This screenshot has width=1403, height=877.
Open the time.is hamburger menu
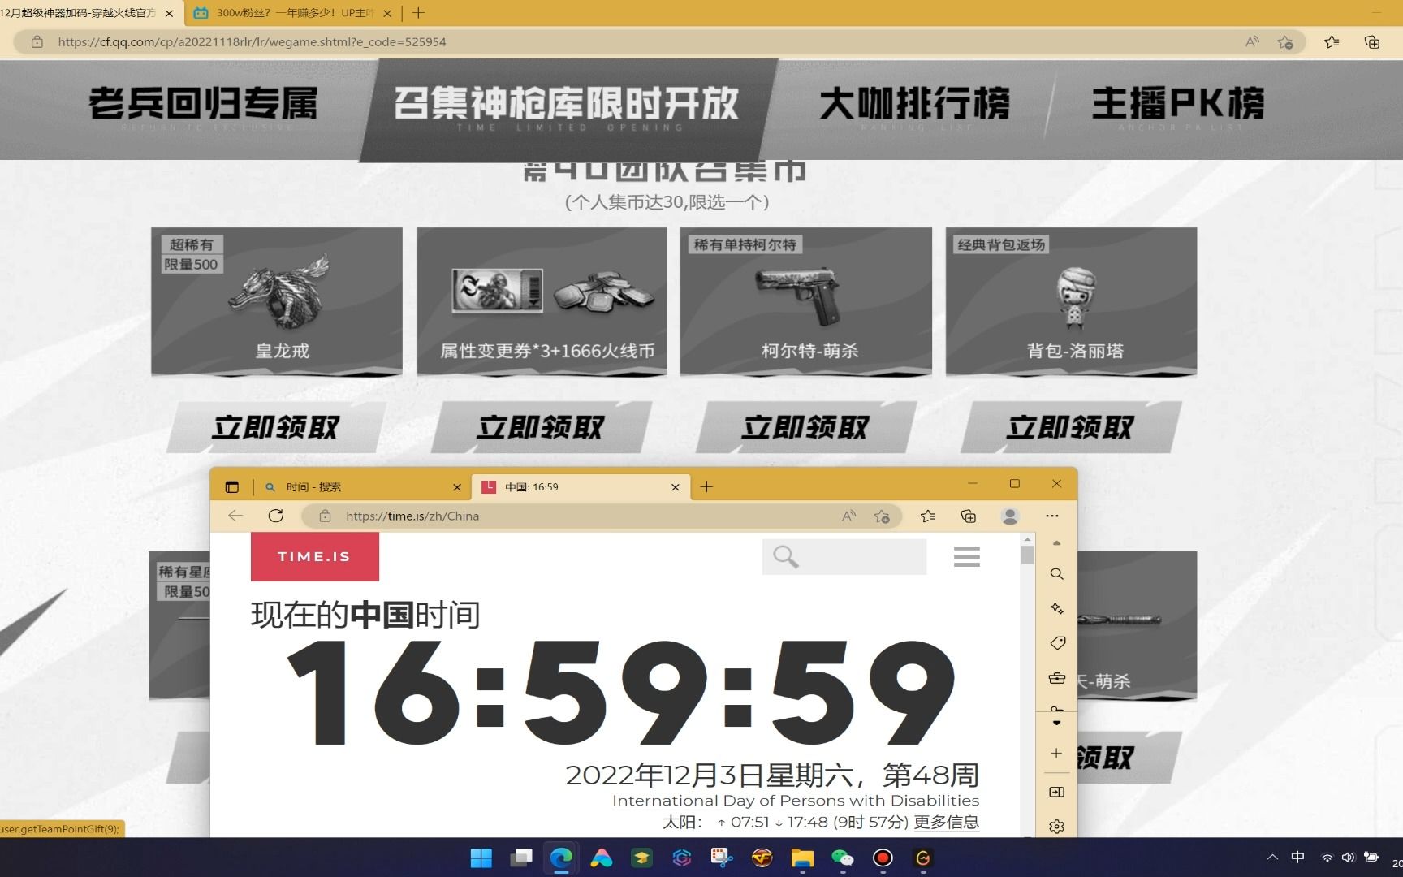click(966, 557)
